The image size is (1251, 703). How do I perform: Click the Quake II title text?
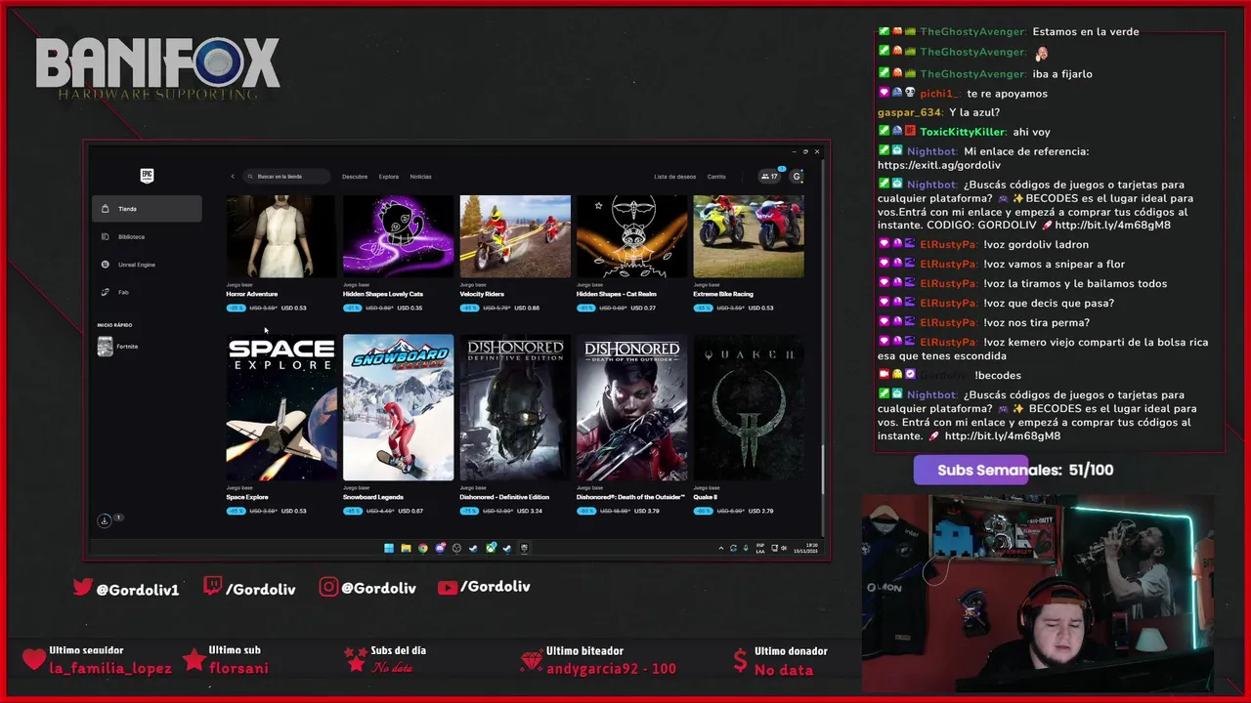tap(705, 497)
